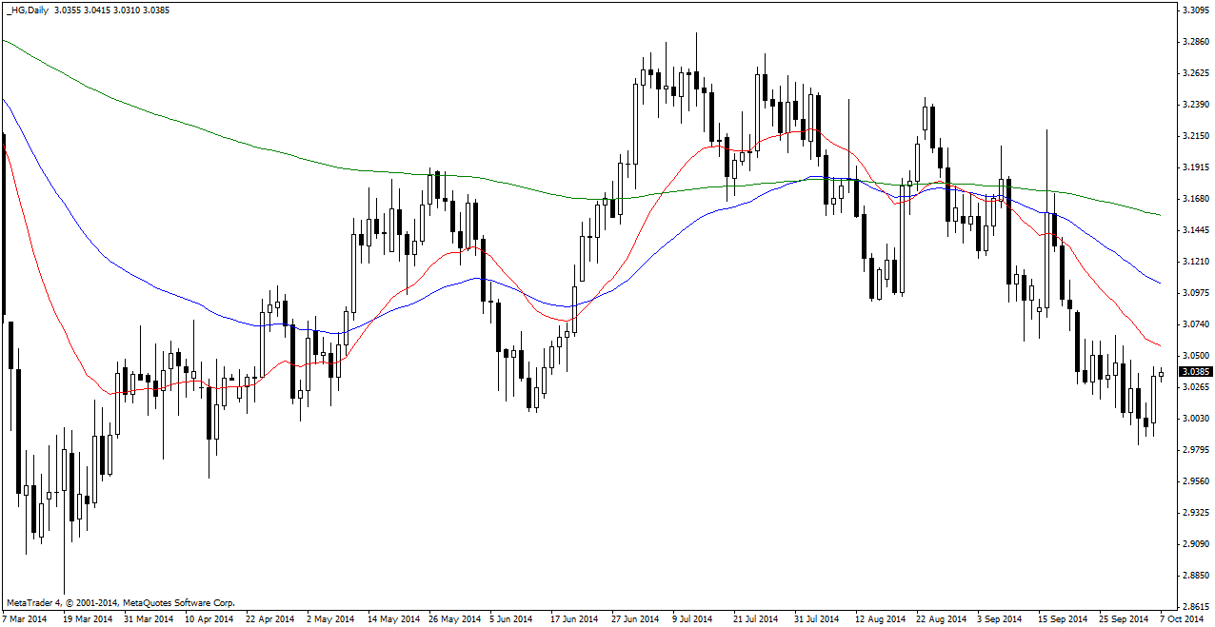Image resolution: width=1215 pixels, height=627 pixels.
Task: Select the last candlestick on the chart
Action: pyautogui.click(x=1162, y=375)
